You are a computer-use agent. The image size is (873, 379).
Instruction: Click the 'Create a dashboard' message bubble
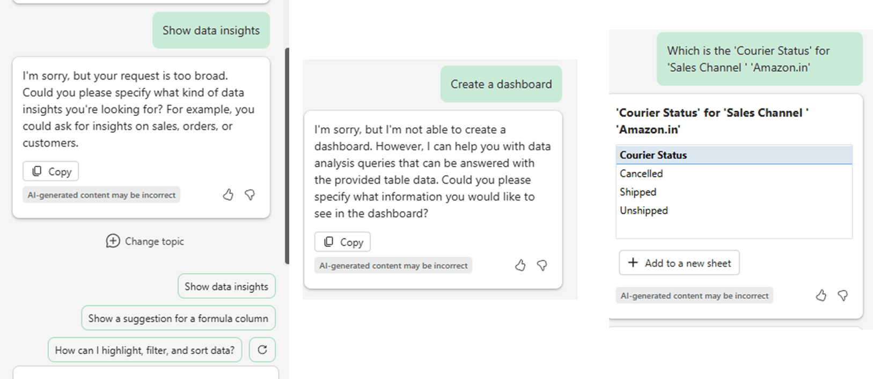coord(501,84)
